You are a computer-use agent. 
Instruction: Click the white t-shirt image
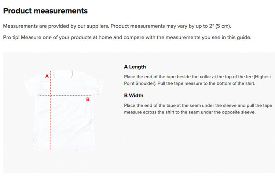tap(63, 111)
